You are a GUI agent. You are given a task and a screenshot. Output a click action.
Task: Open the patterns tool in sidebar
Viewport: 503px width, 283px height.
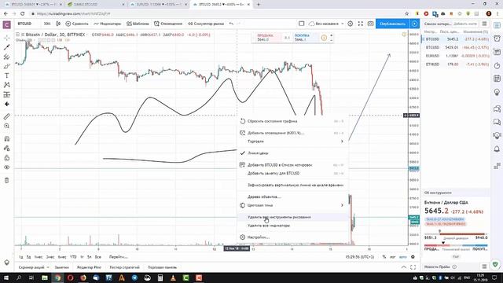(7, 85)
